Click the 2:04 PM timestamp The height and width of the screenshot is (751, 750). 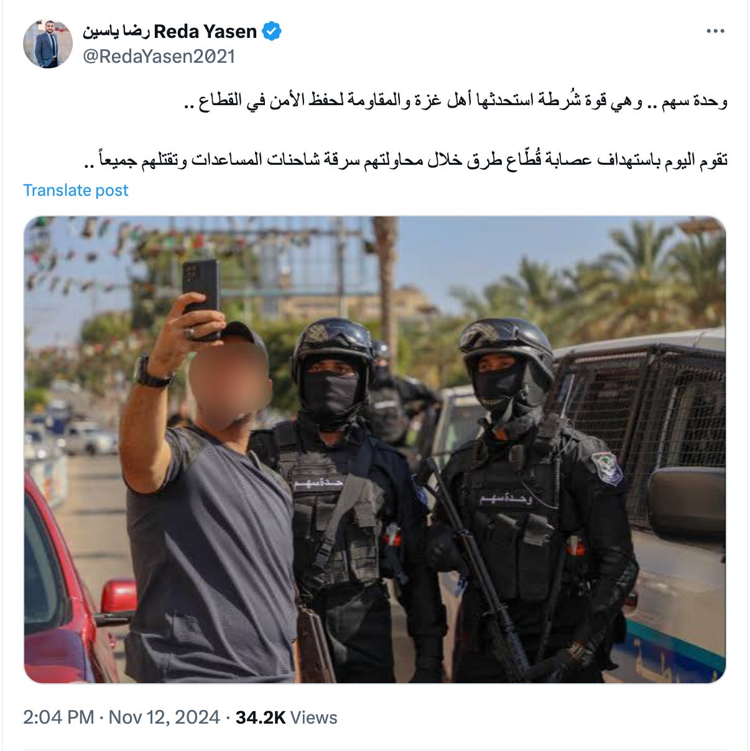58,717
